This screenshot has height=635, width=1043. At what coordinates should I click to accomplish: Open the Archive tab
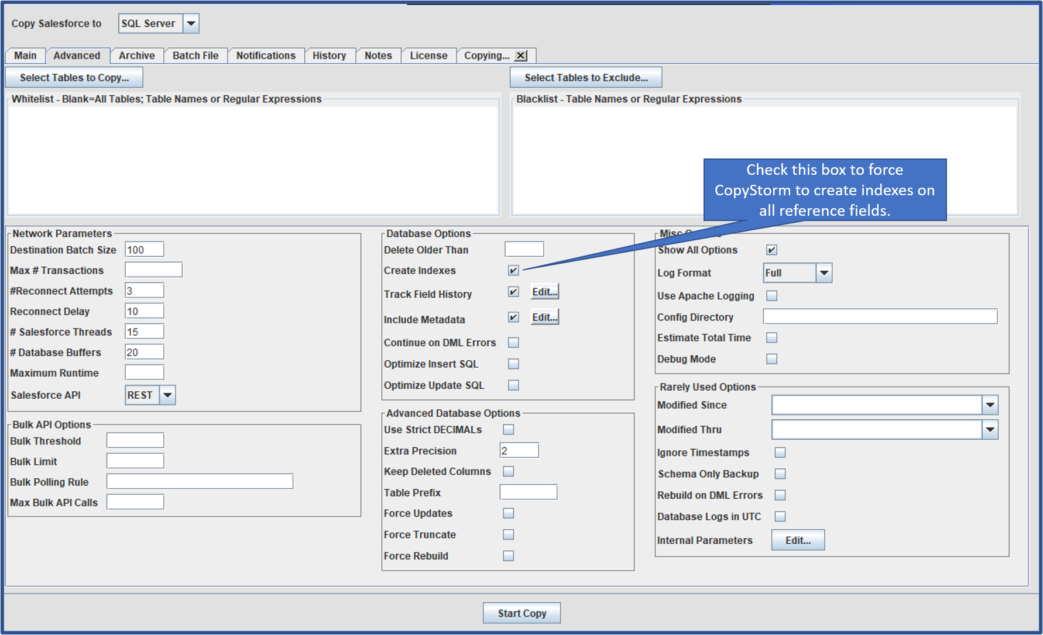(137, 56)
